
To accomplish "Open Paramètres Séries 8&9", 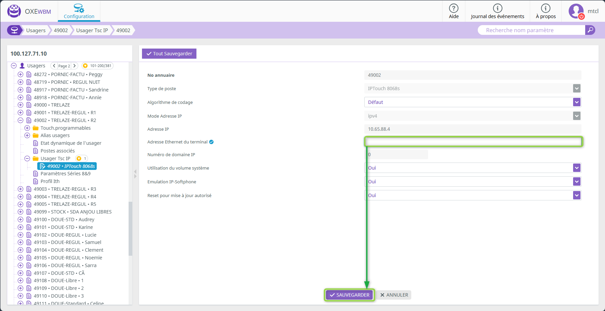I will pyautogui.click(x=65, y=174).
